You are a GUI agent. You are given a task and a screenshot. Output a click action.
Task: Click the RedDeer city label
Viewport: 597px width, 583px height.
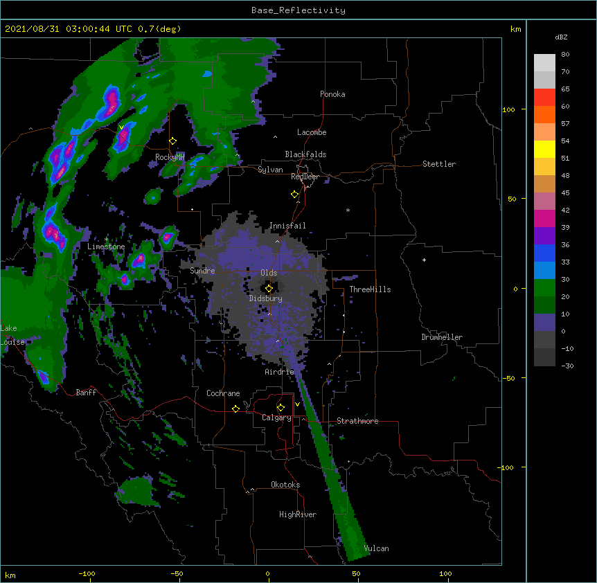(x=305, y=177)
